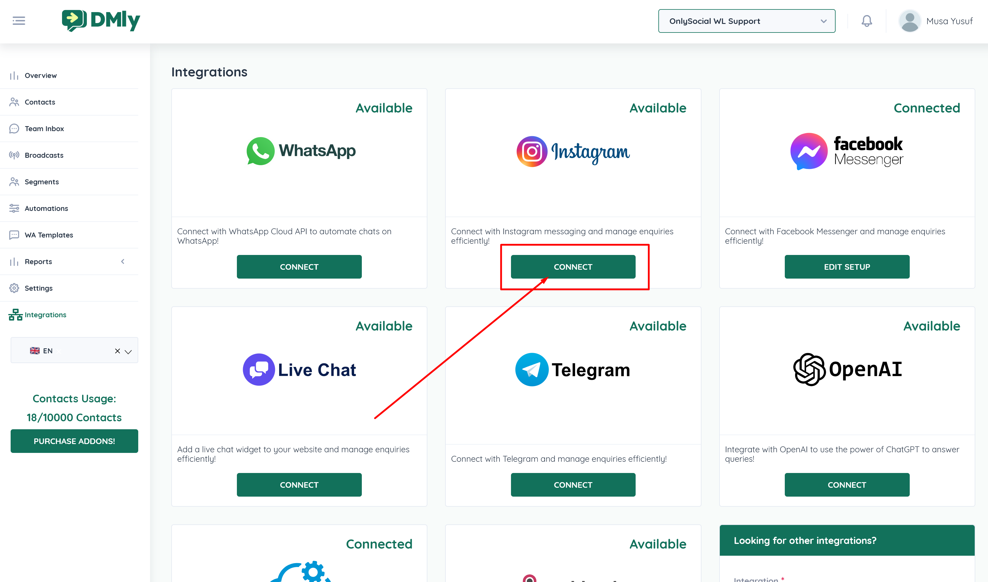Viewport: 988px width, 582px height.
Task: Connect the Instagram integration
Action: (573, 267)
